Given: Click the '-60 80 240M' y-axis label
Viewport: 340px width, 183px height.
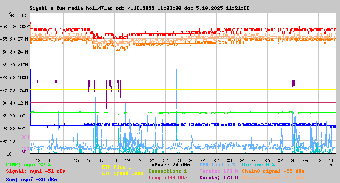Looking at the screenshot, I should tap(14, 52).
